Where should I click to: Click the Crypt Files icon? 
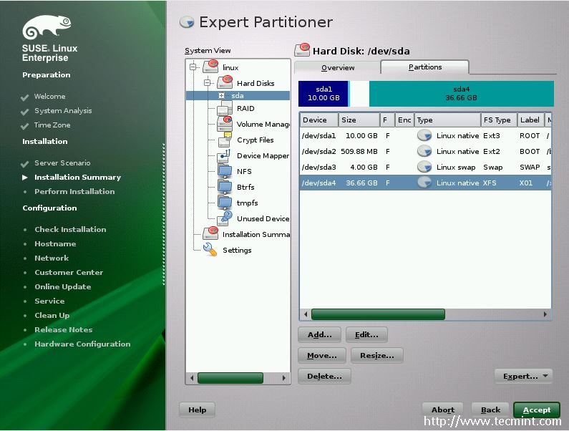(x=225, y=140)
